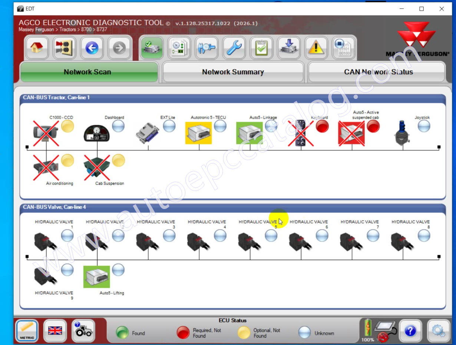Open the clipboard checklist icon
The image size is (456, 345).
pyautogui.click(x=261, y=48)
